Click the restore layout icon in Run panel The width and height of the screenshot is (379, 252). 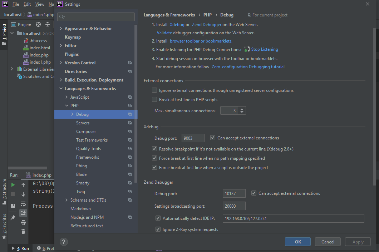tap(13, 206)
